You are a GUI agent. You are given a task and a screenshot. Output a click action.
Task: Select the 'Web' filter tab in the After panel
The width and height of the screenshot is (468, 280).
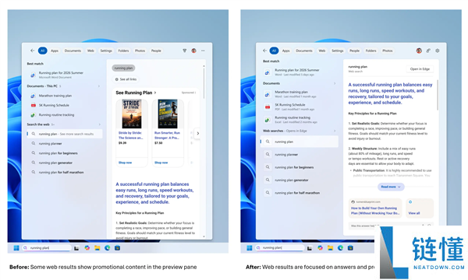coord(321,51)
